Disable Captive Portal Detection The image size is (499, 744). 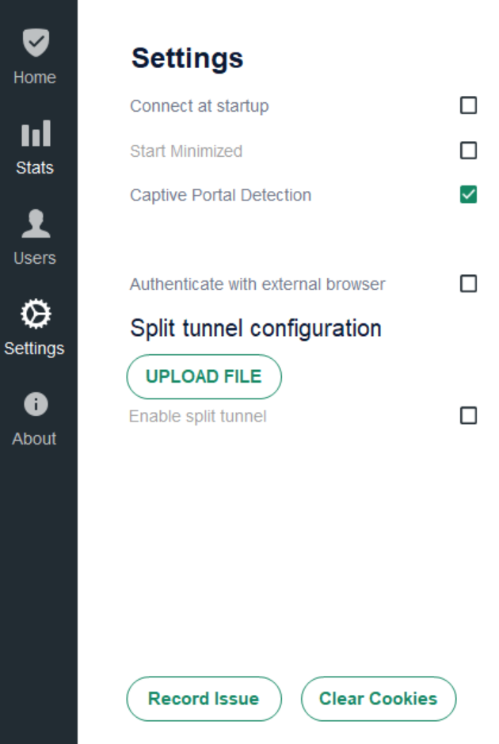pos(469,194)
